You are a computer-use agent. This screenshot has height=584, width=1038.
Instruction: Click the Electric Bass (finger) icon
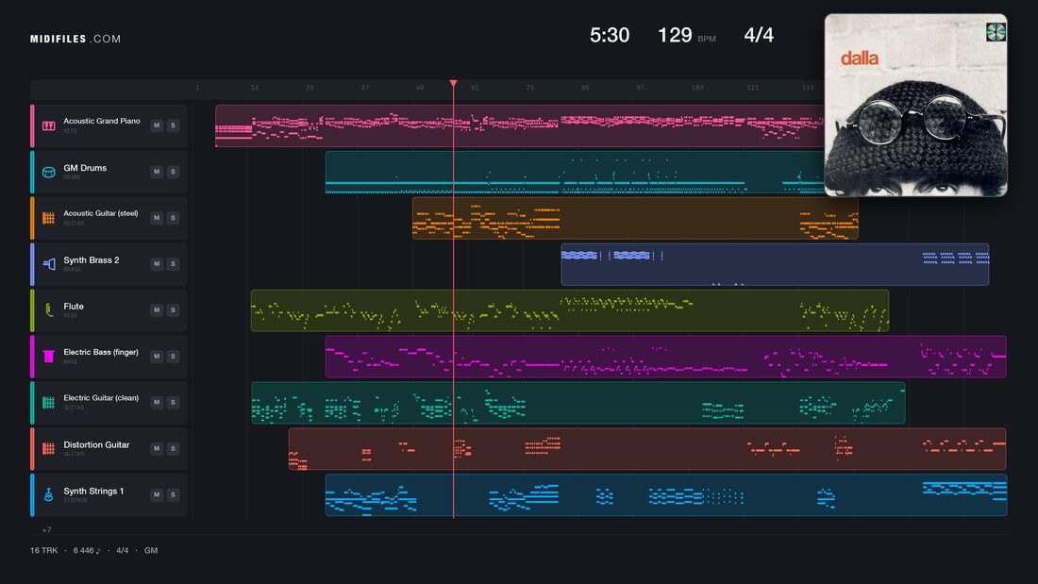(x=49, y=357)
